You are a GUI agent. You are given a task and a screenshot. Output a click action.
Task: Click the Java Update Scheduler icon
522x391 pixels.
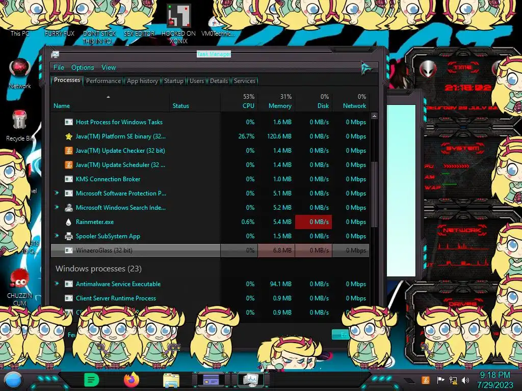point(69,165)
